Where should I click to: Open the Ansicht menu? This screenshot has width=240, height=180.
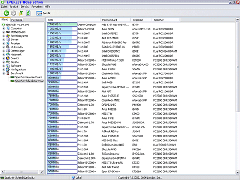pyautogui.click(x=14, y=6)
